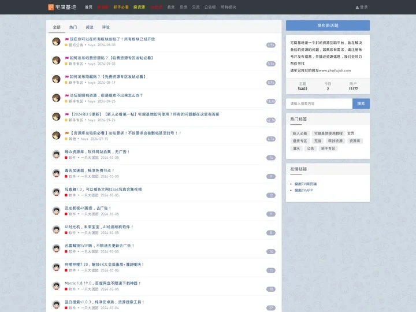
Task: Click pinned flag icon on 所有板块已经开放 post
Action: (66, 39)
